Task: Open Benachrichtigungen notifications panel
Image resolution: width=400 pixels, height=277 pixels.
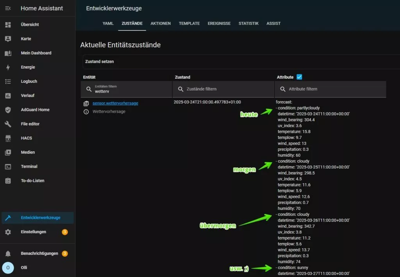Action: (39, 254)
